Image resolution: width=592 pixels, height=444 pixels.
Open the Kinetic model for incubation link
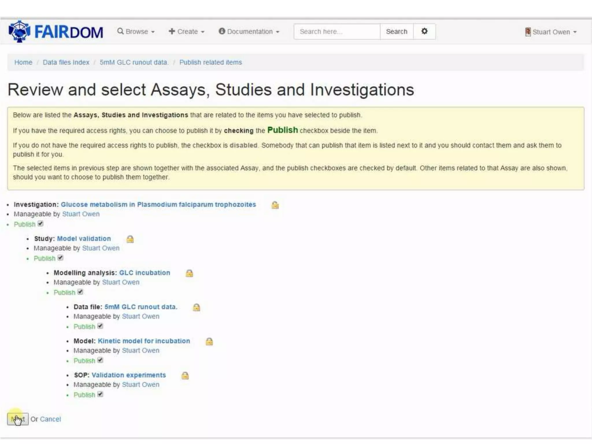point(144,341)
